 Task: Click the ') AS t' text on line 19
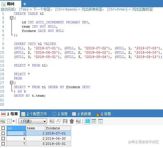coord(20,91)
